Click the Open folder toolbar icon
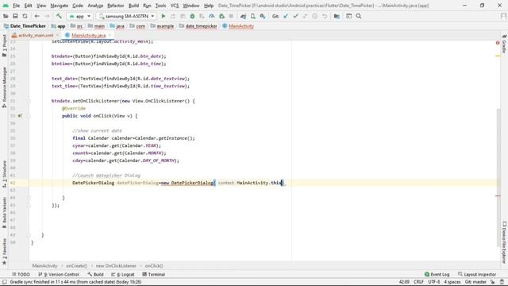508x286 pixels. point(6,16)
